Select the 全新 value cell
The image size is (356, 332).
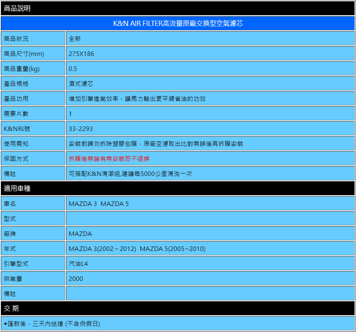point(210,39)
